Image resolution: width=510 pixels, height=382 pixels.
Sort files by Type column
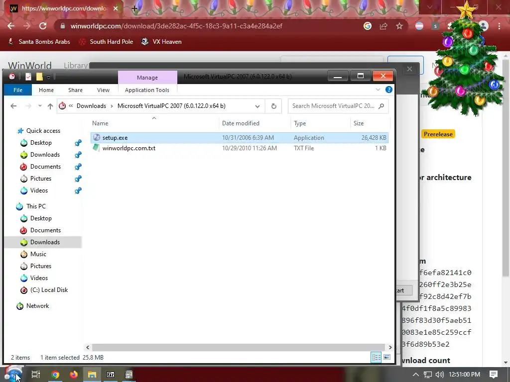tap(300, 123)
